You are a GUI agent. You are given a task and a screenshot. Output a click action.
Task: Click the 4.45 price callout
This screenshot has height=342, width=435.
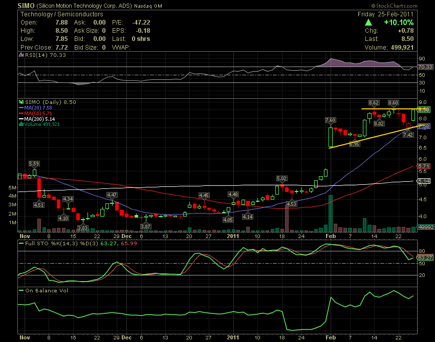pyautogui.click(x=204, y=196)
